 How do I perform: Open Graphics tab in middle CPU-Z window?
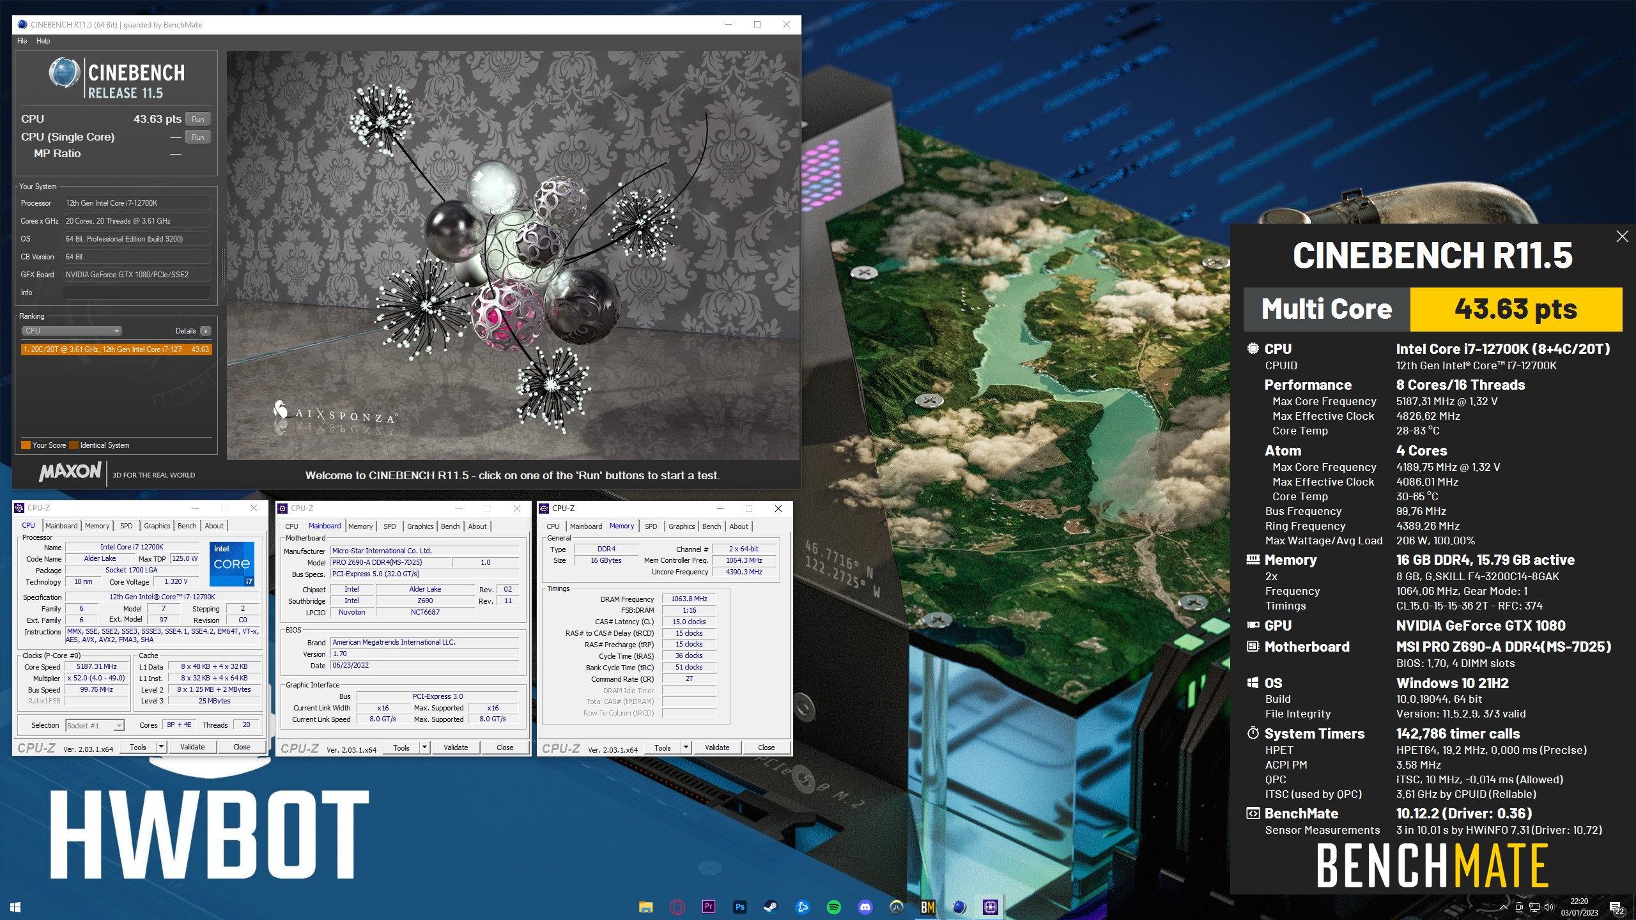[x=421, y=526]
